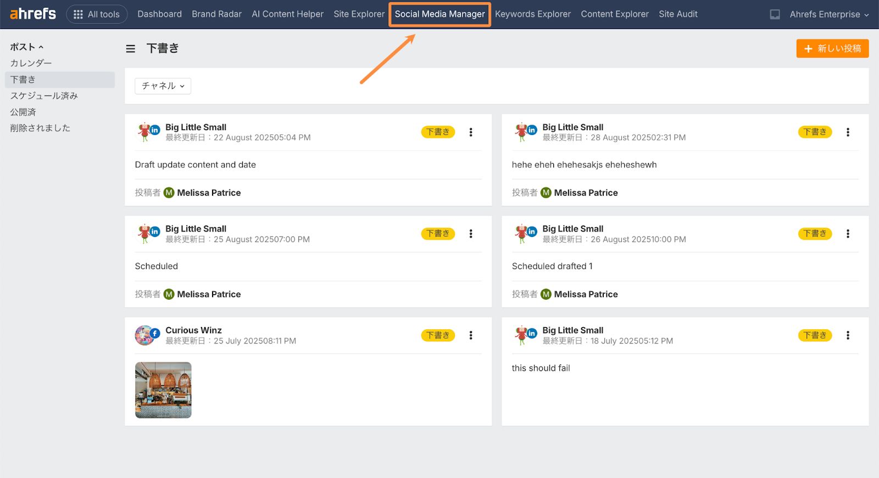Image resolution: width=879 pixels, height=478 pixels.
Task: Click 下書き badge on 28 August post
Action: [815, 132]
